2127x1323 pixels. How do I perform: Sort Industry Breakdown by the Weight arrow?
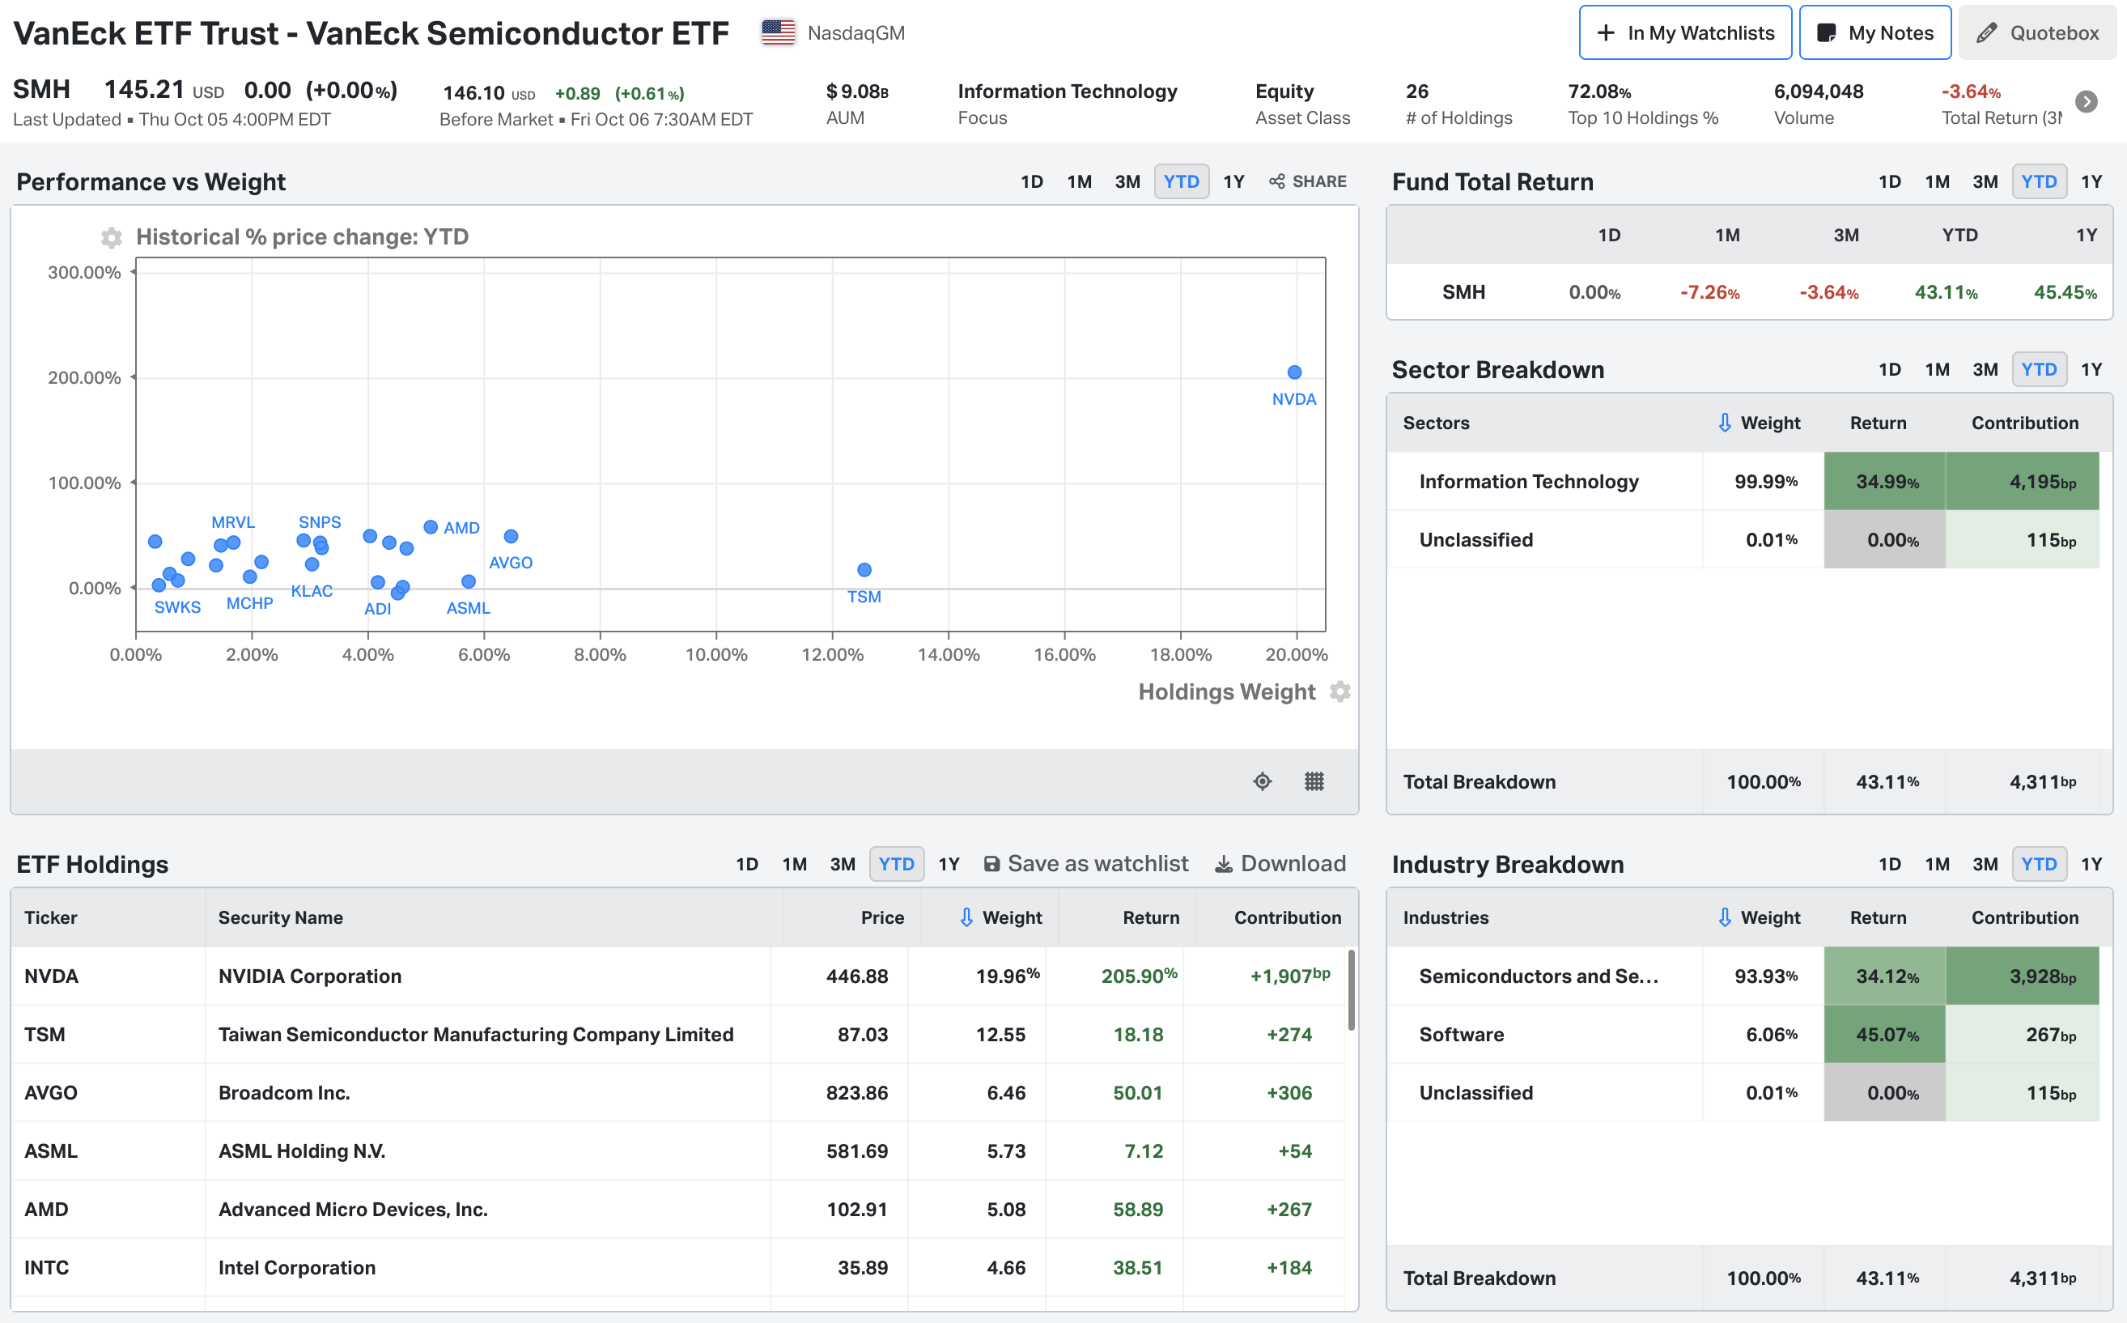tap(1725, 917)
